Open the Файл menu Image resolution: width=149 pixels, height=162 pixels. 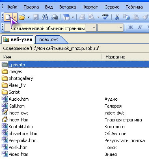tap(12, 7)
